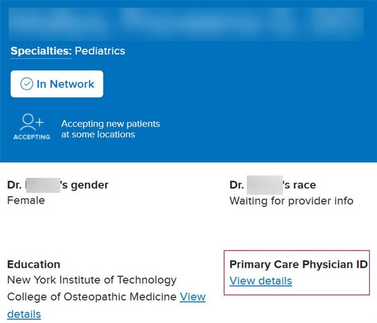The width and height of the screenshot is (377, 323).
Task: Click the Accepting new patients person icon
Action: tap(32, 123)
